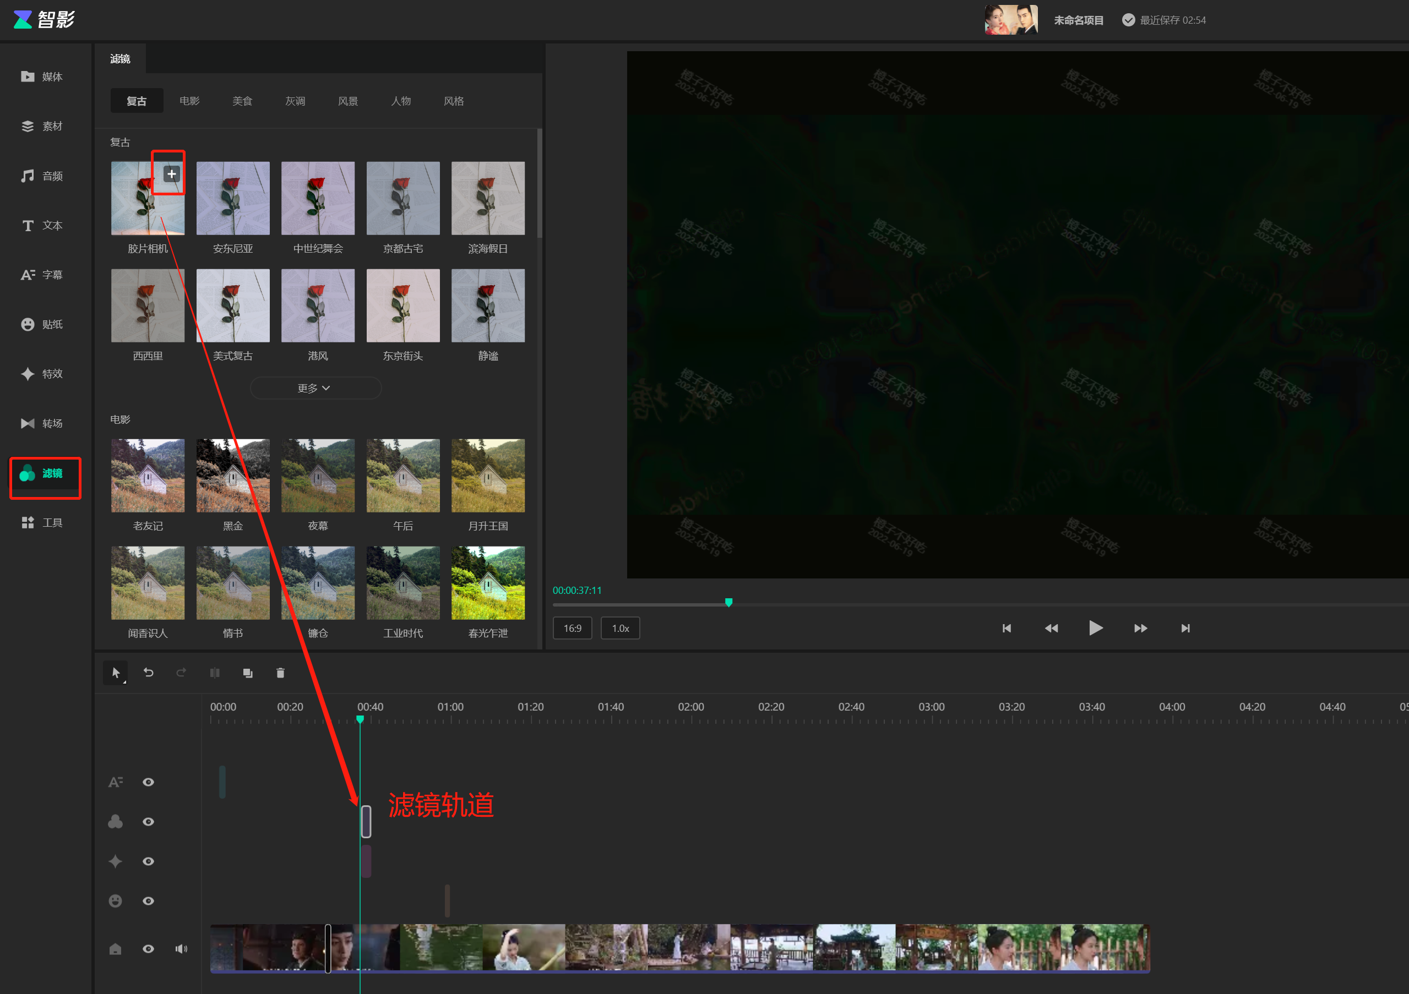Open the 媒体 media panel

[42, 77]
